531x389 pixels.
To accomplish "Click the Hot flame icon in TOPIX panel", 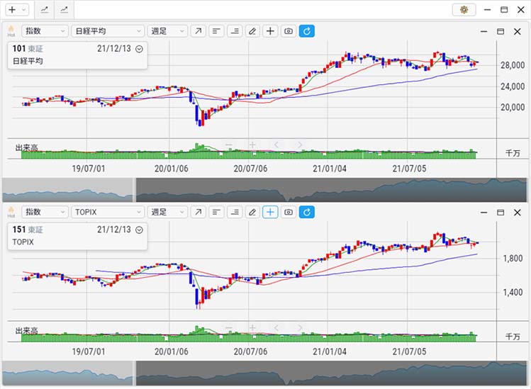I will tap(11, 212).
